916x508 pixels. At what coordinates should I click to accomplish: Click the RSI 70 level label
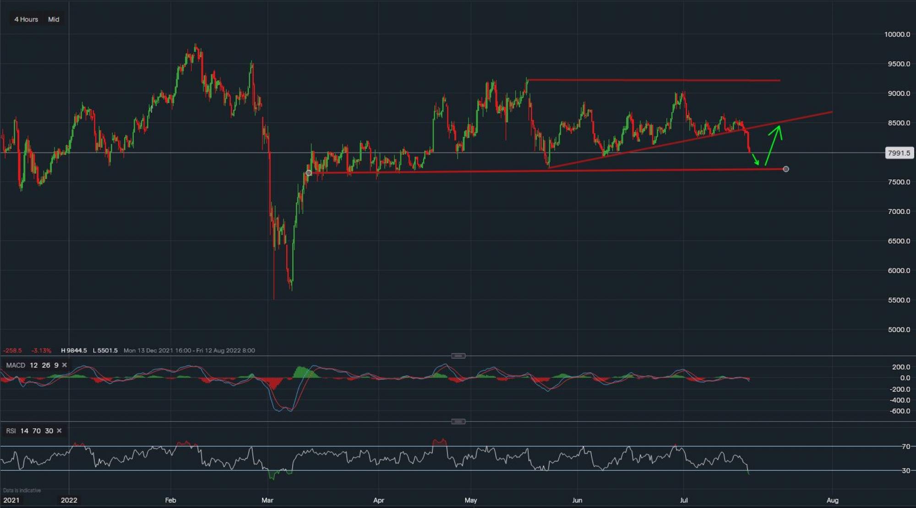pyautogui.click(x=905, y=446)
